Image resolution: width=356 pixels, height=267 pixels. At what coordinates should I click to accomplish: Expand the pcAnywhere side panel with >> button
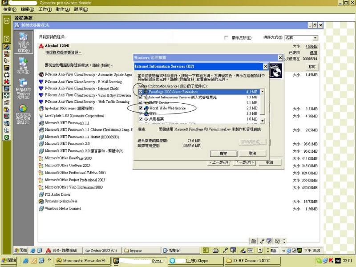[7, 20]
